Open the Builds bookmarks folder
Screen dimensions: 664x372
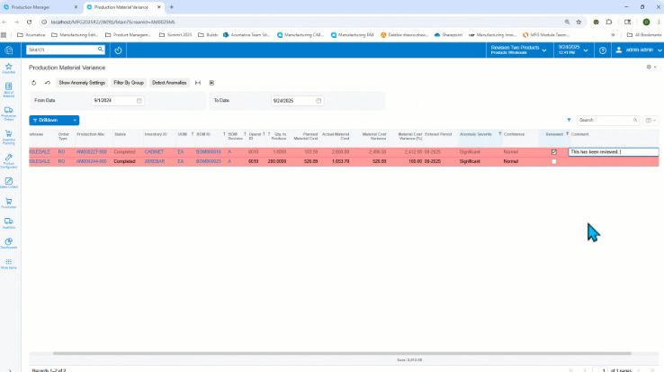[x=208, y=35]
